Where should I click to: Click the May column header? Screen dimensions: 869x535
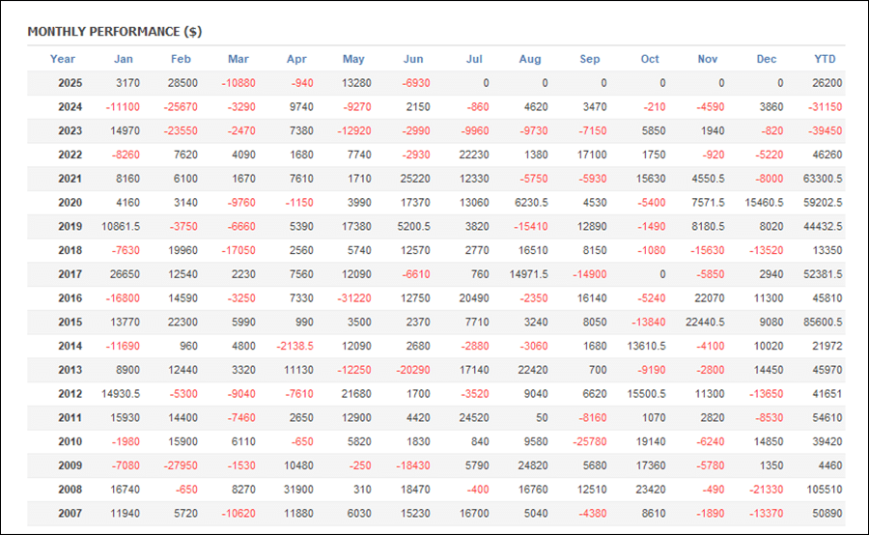point(353,59)
